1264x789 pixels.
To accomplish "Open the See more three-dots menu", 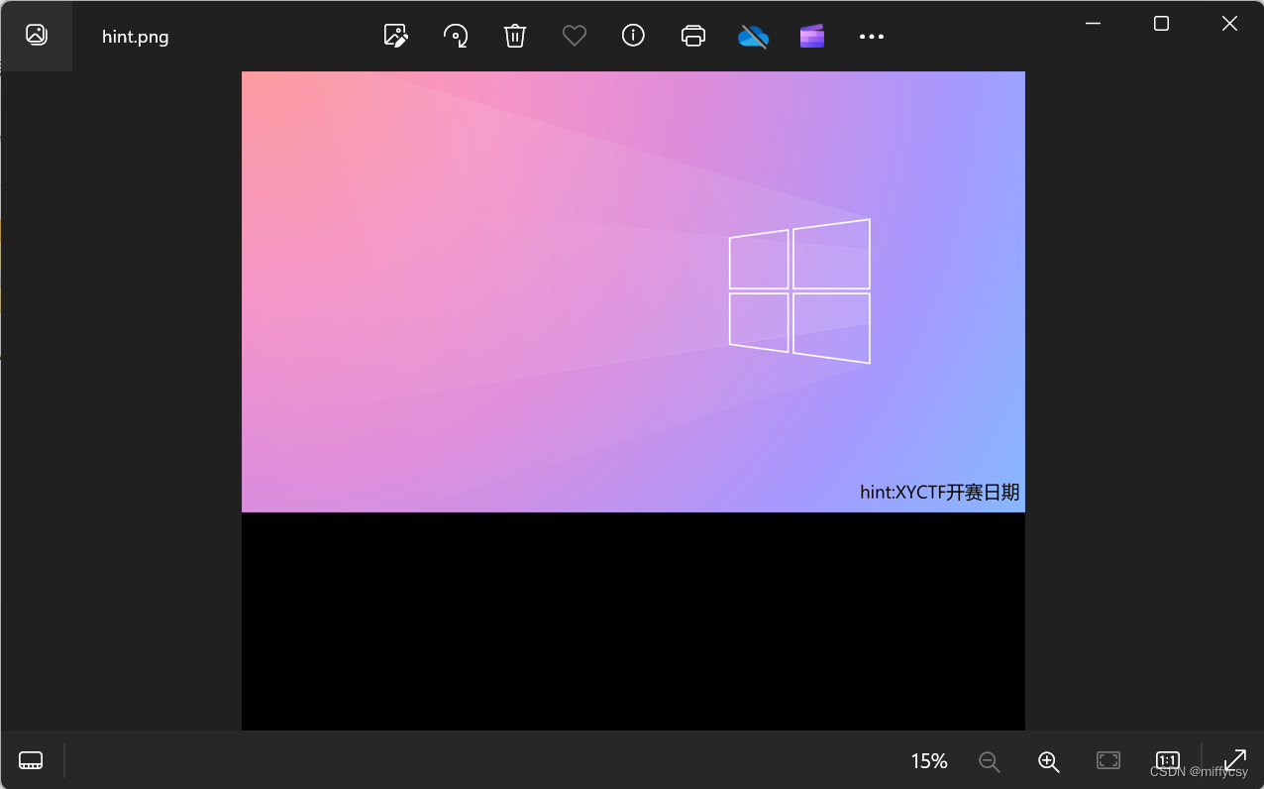I will coord(872,37).
